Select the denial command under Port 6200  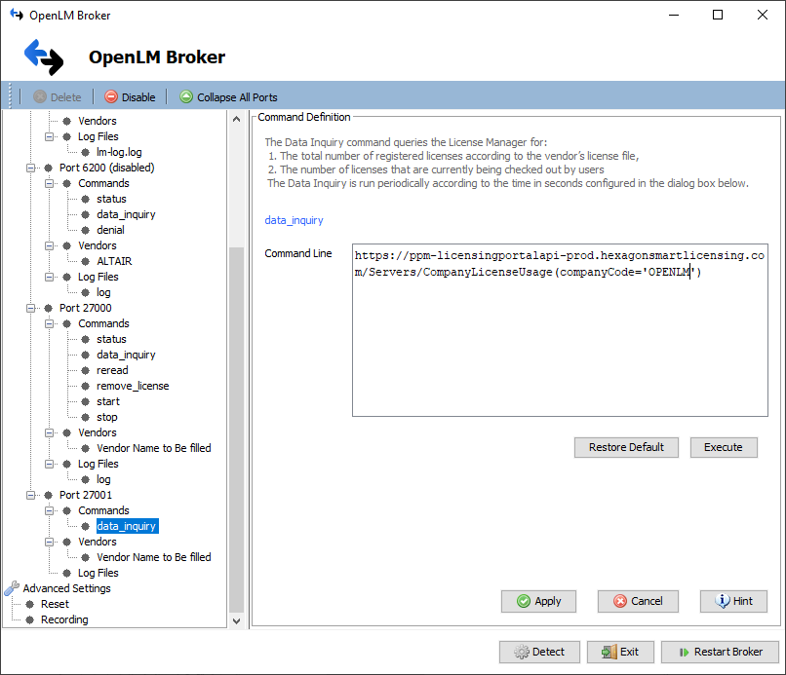coord(110,229)
